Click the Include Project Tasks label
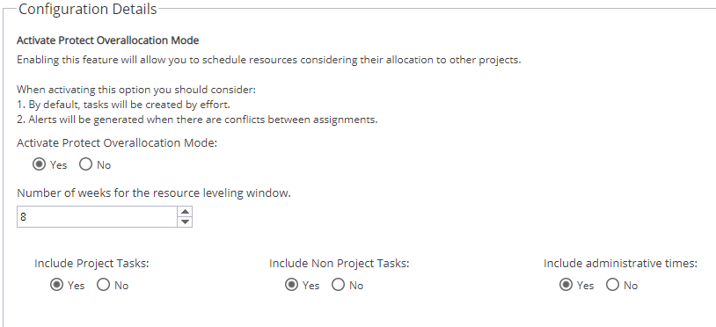This screenshot has height=327, width=716. (91, 263)
